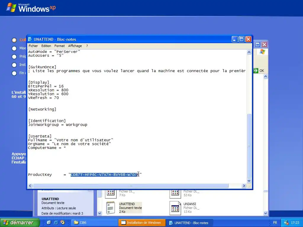Open the démarrer Start menu

point(20,223)
